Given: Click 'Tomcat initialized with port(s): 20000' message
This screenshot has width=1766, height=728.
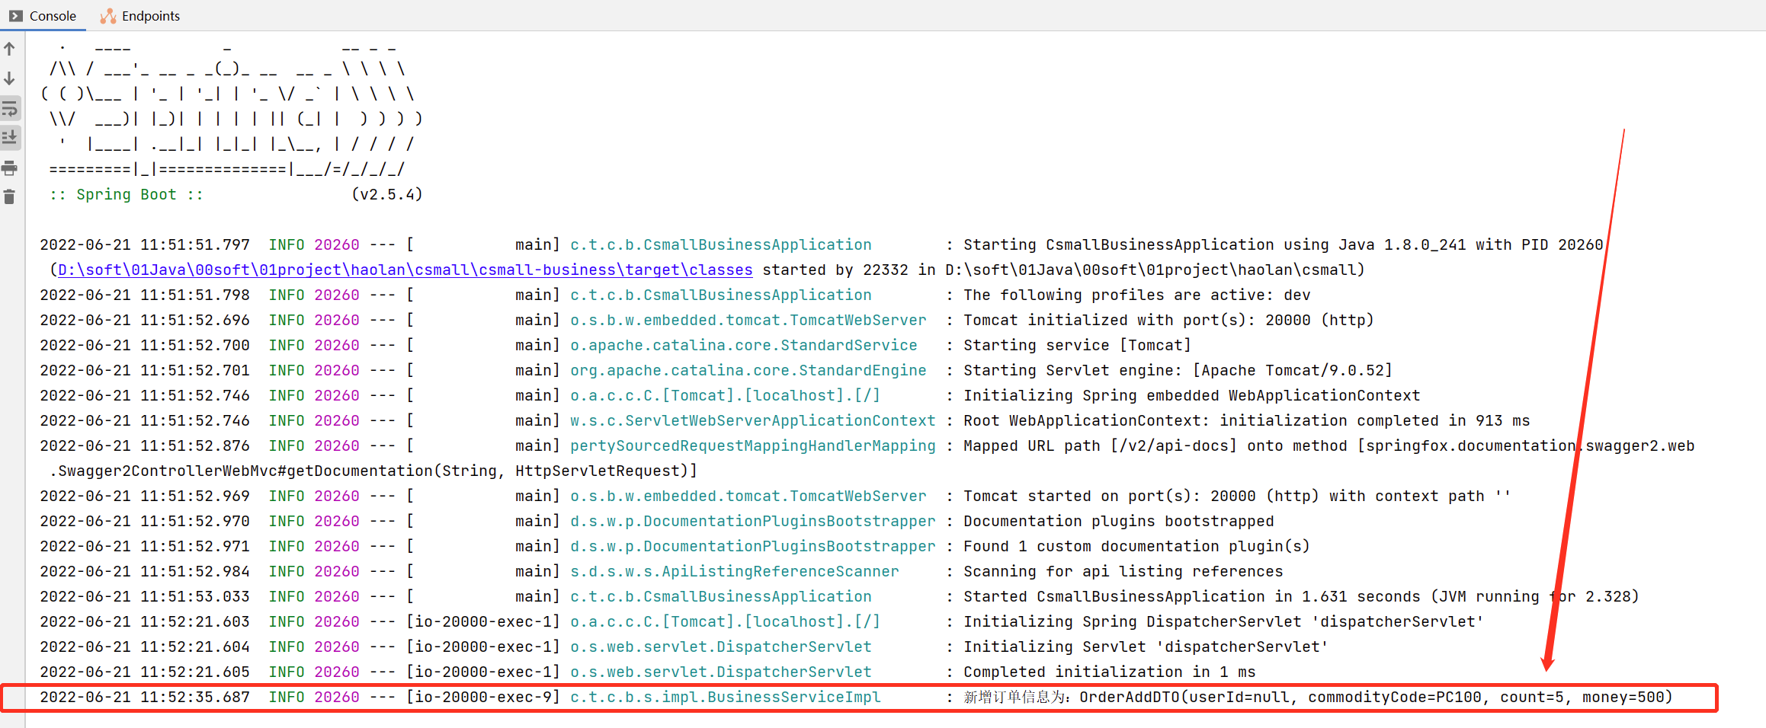Looking at the screenshot, I should click(x=1168, y=320).
